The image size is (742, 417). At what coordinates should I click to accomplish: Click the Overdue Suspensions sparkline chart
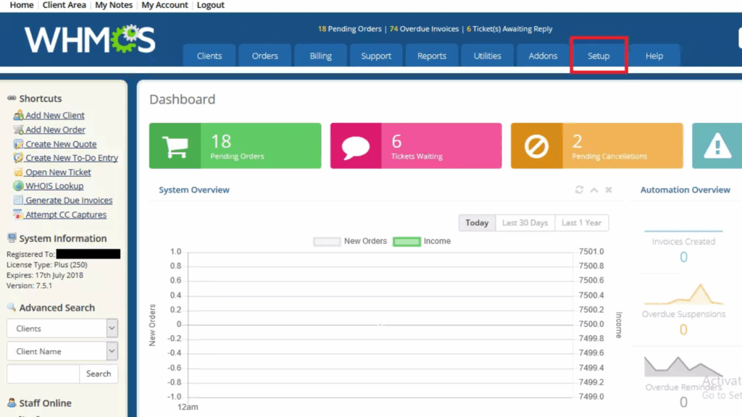pos(683,295)
